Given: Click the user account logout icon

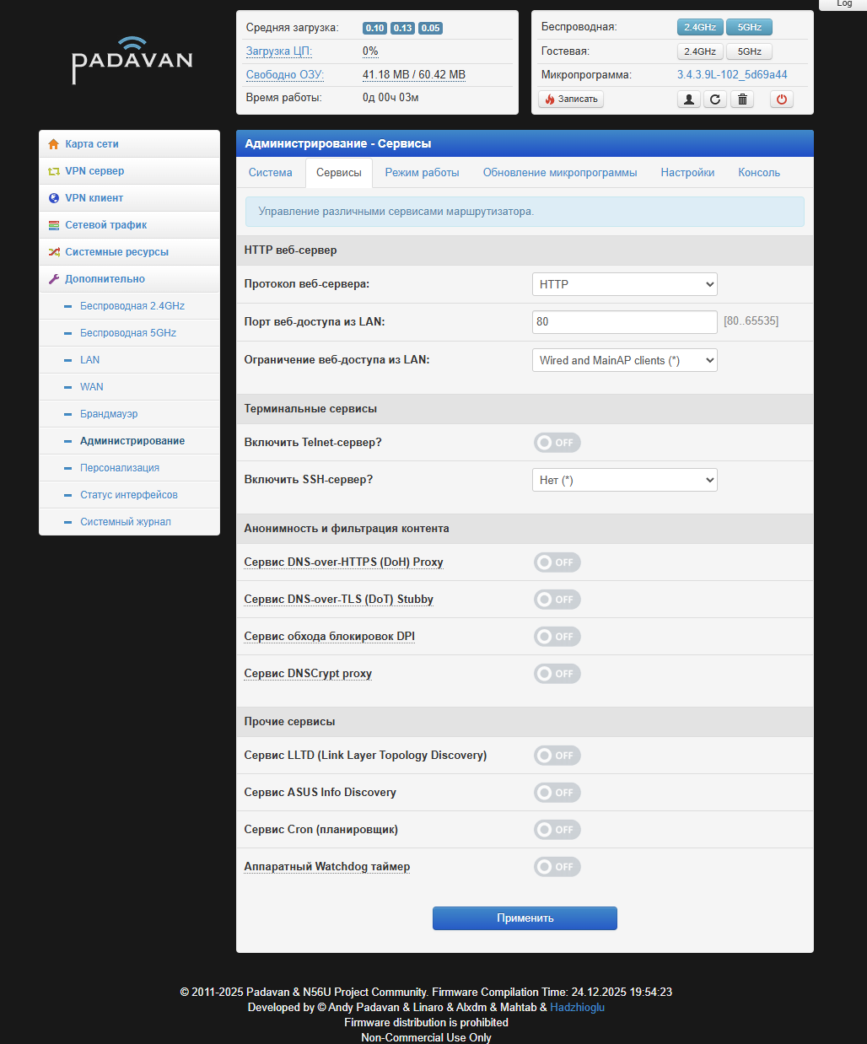Looking at the screenshot, I should pos(689,100).
